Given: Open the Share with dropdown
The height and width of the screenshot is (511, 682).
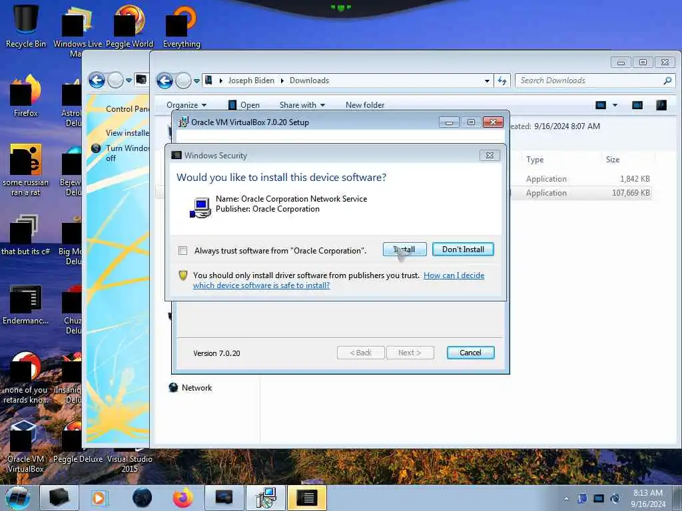Looking at the screenshot, I should (302, 105).
